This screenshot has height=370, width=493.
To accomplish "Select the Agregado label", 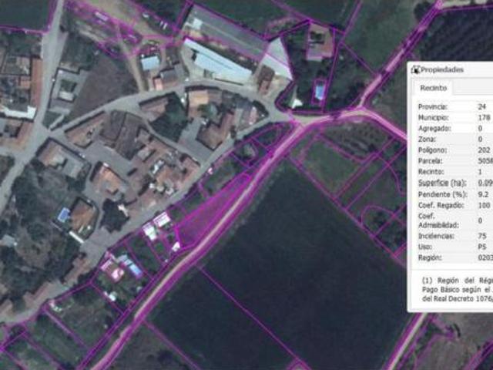I will click(x=434, y=129).
